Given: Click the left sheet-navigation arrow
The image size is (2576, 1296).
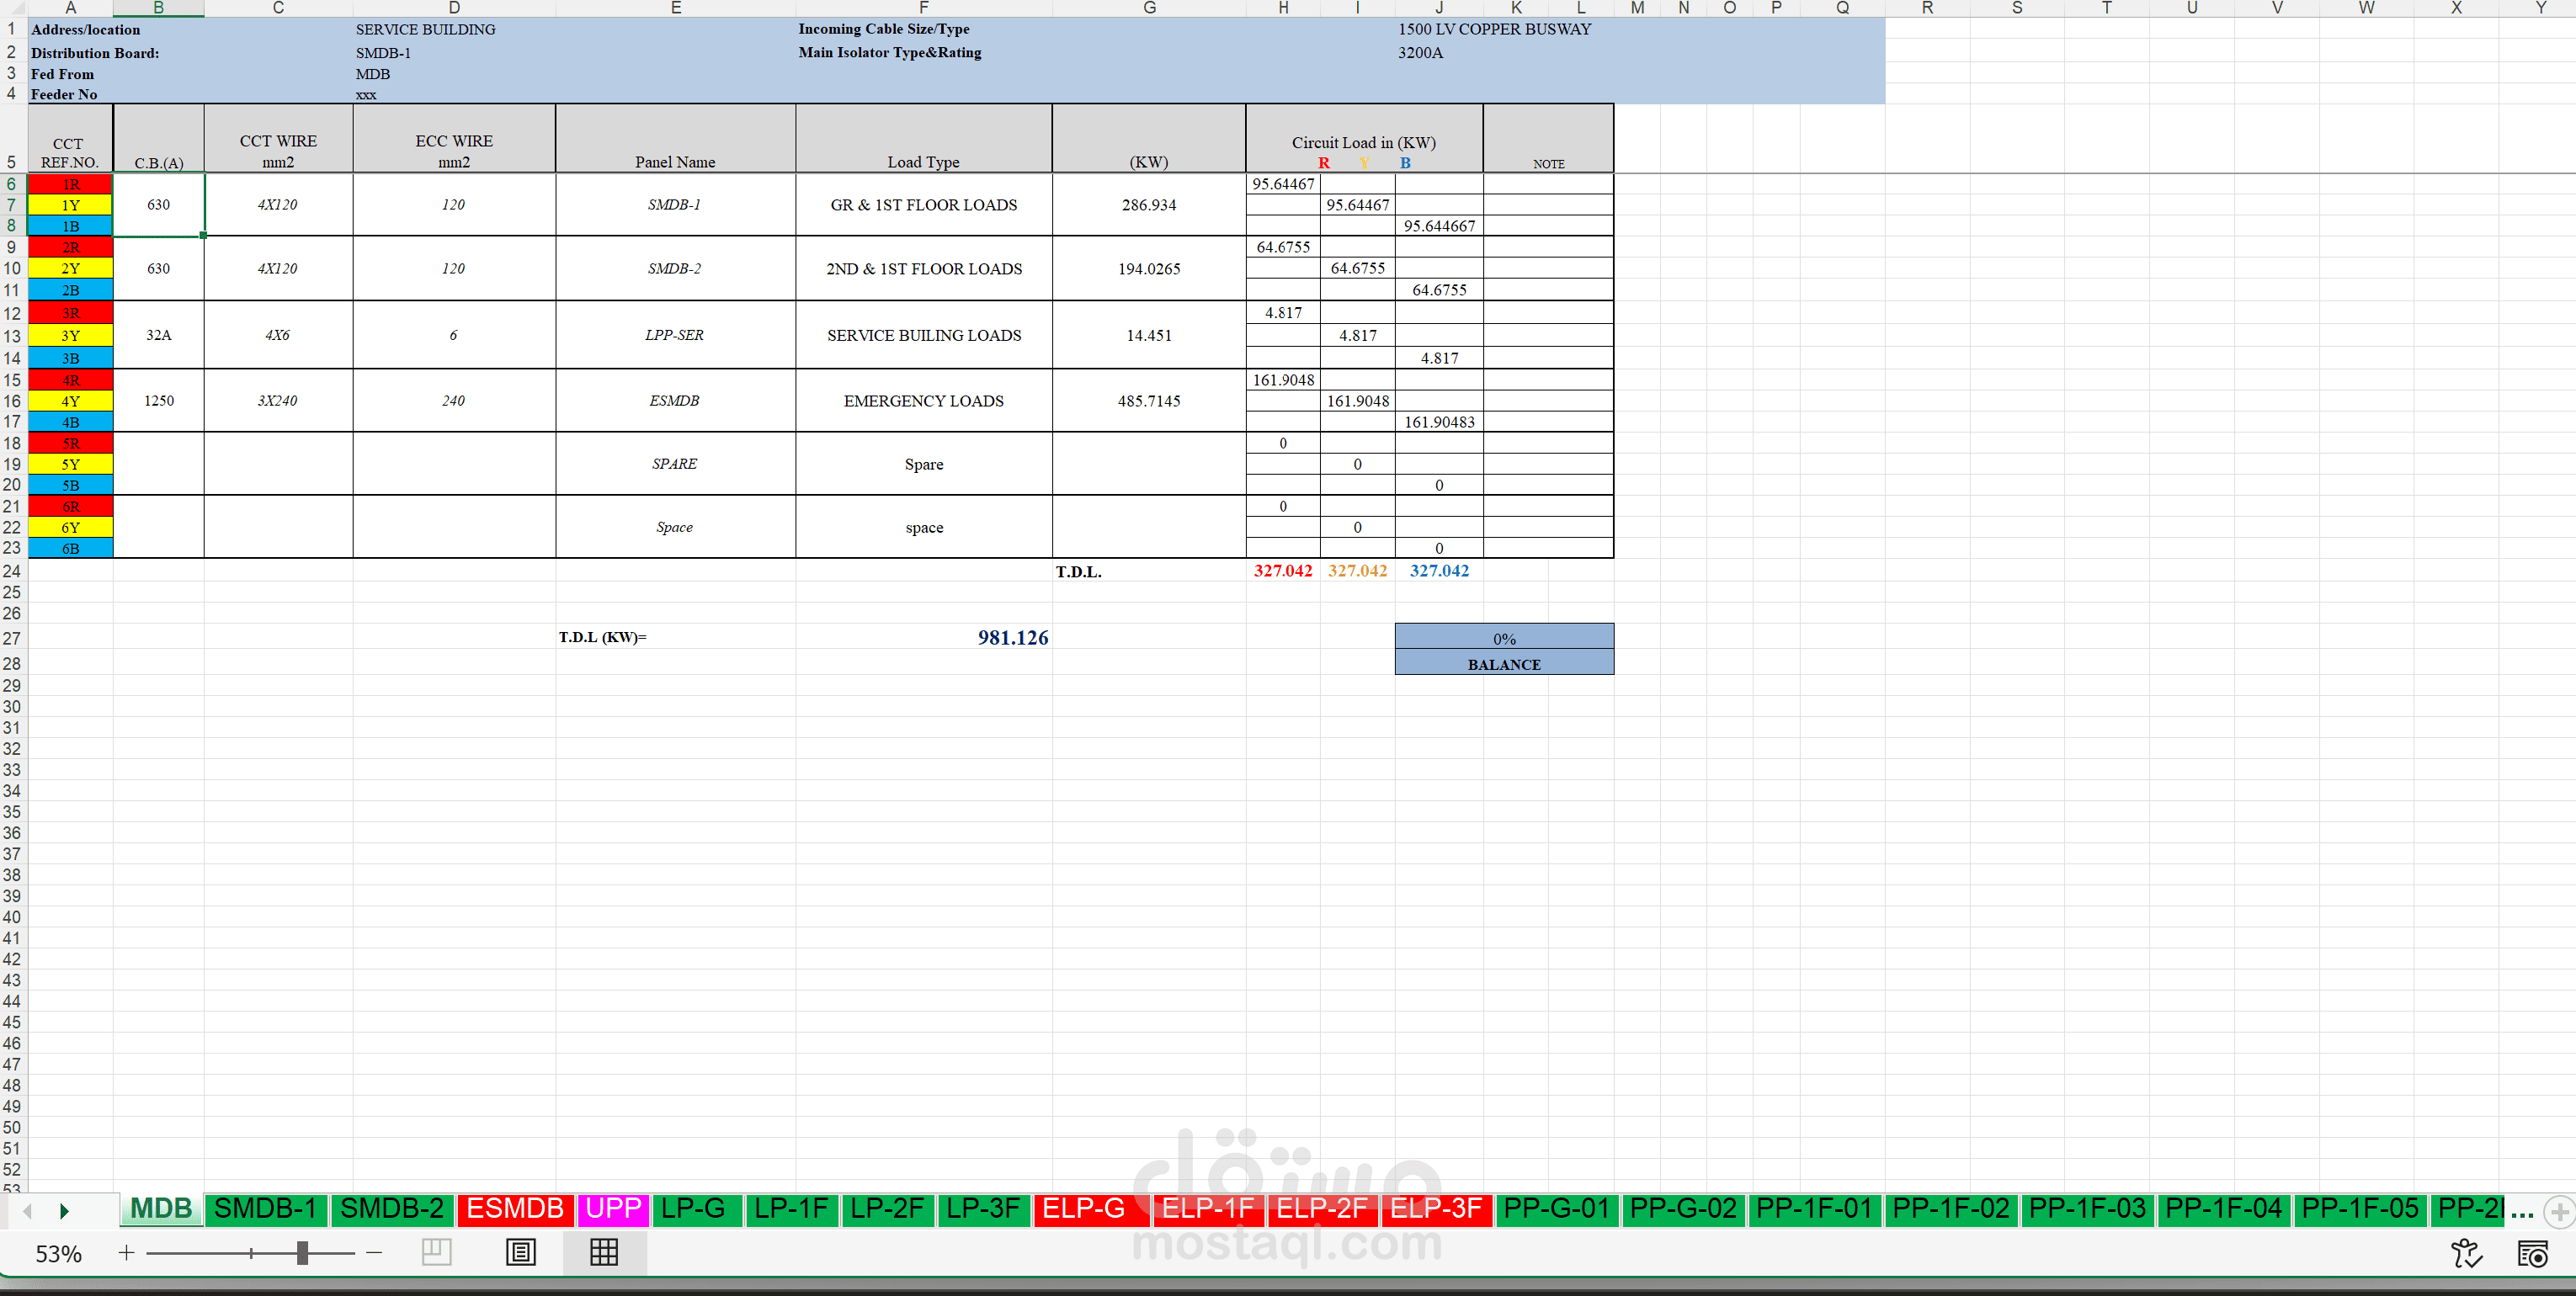Looking at the screenshot, I should point(28,1211).
